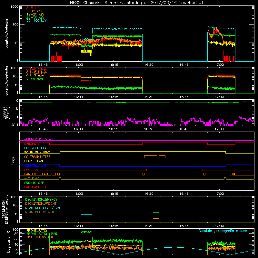258x258 pixels.
Task: Click the "0.8-7 MeV" legend label
Action: point(35,76)
